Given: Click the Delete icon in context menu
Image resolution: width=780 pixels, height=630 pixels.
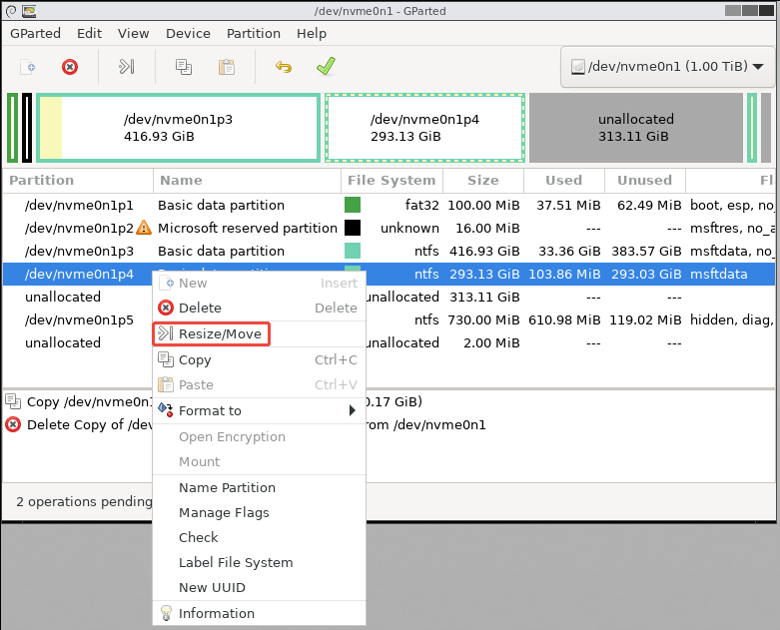Looking at the screenshot, I should click(166, 308).
